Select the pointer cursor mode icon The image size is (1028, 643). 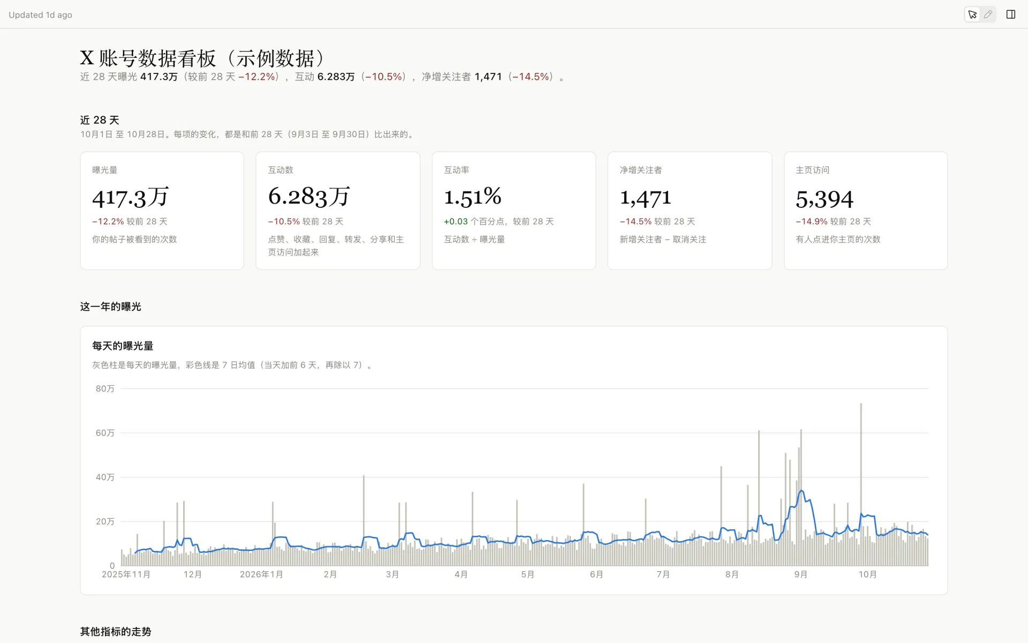[x=972, y=14]
